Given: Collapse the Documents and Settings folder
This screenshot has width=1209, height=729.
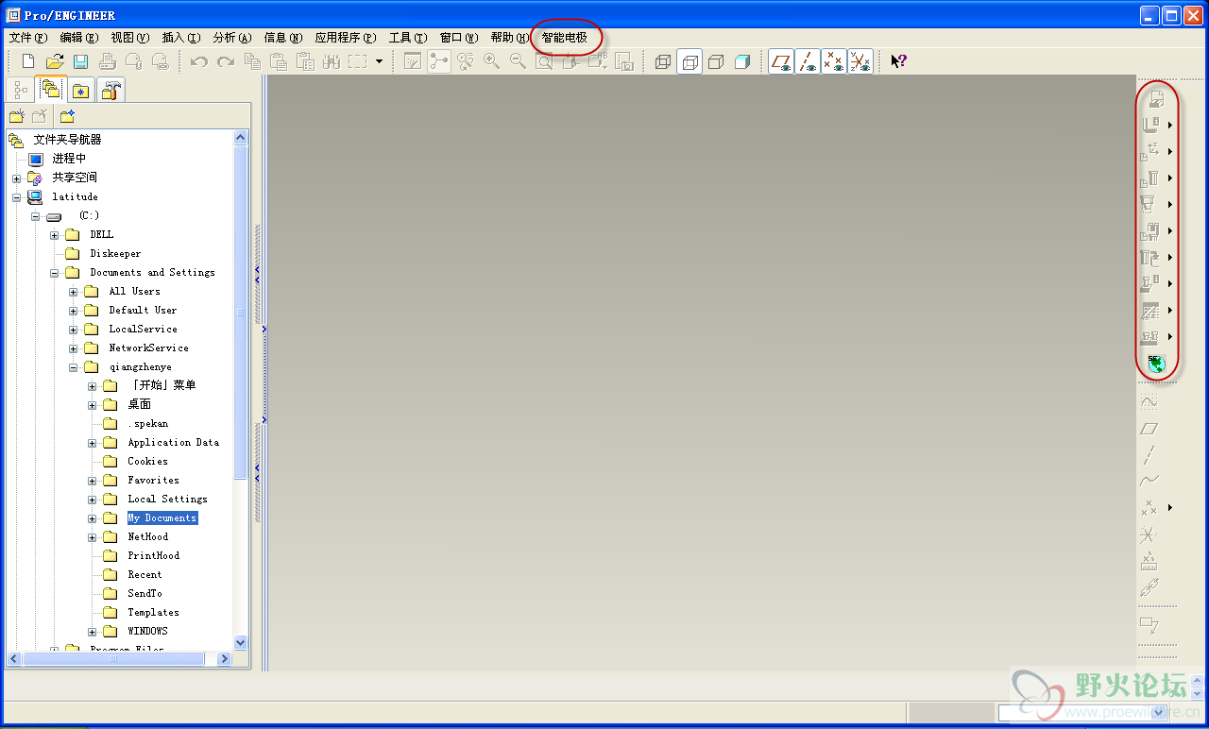Looking at the screenshot, I should [x=55, y=273].
